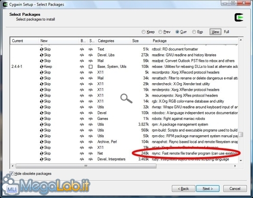Click the cycle icon for rpm-doc package
253x198 pixels.
pos(41,136)
